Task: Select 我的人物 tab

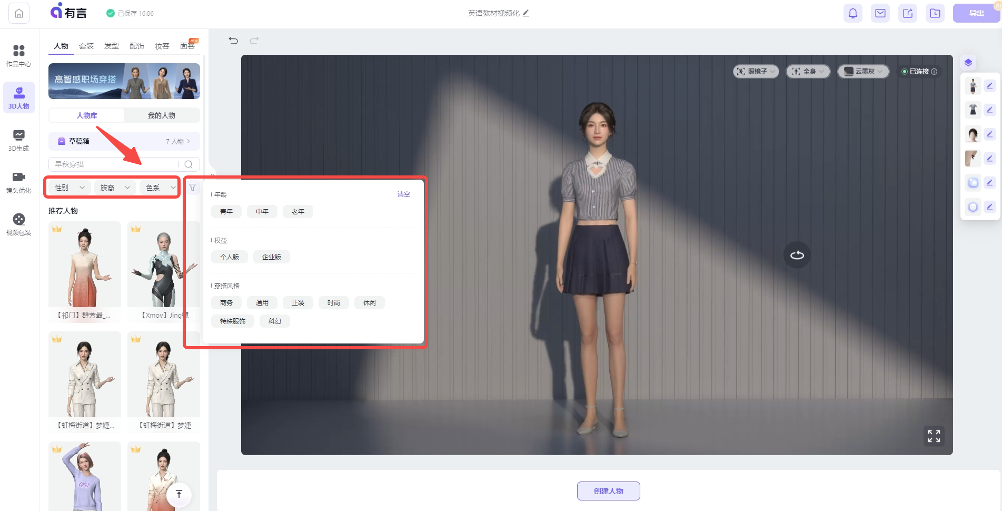Action: [x=162, y=115]
